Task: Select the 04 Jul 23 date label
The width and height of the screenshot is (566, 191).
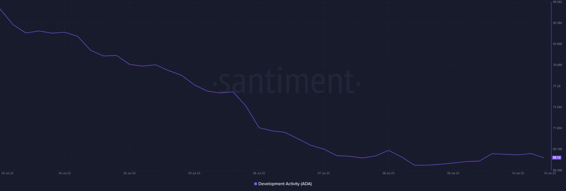Action: [x=65, y=173]
